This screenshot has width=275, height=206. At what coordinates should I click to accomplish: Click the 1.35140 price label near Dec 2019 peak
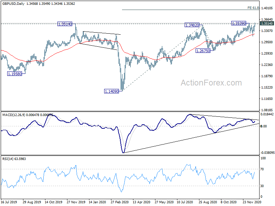[x=65, y=24]
